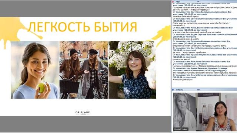Click the Oriflame Sweden logo on the slide
237x133 pixels.
83,113
